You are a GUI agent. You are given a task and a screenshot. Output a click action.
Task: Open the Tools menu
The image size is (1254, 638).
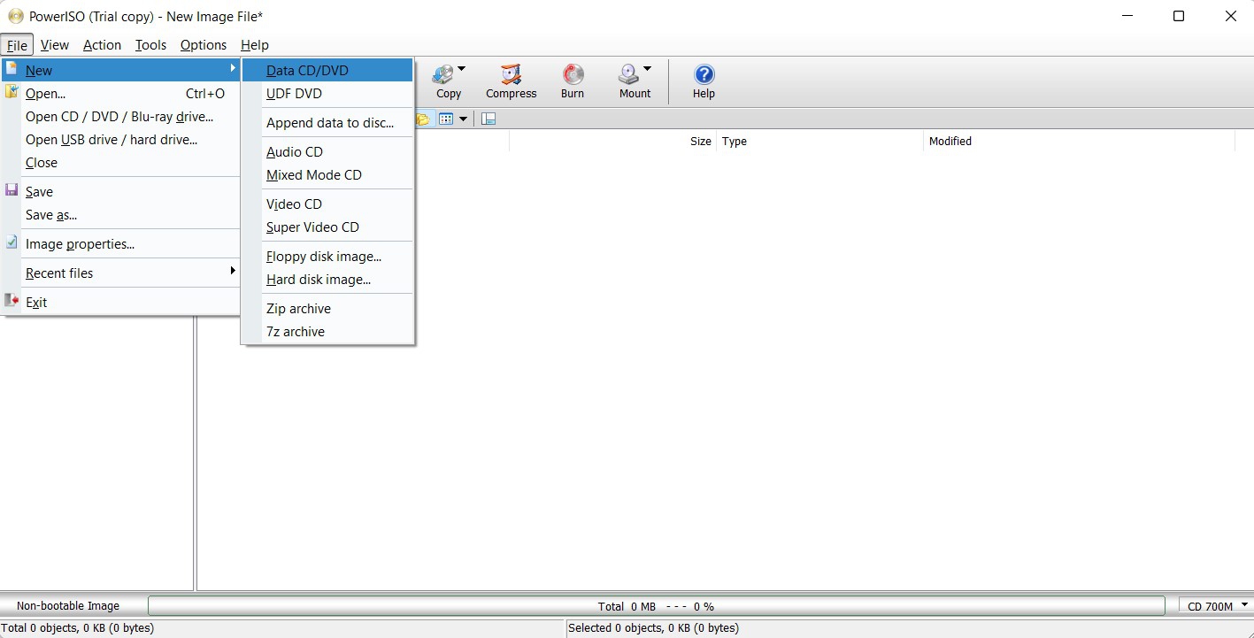151,45
